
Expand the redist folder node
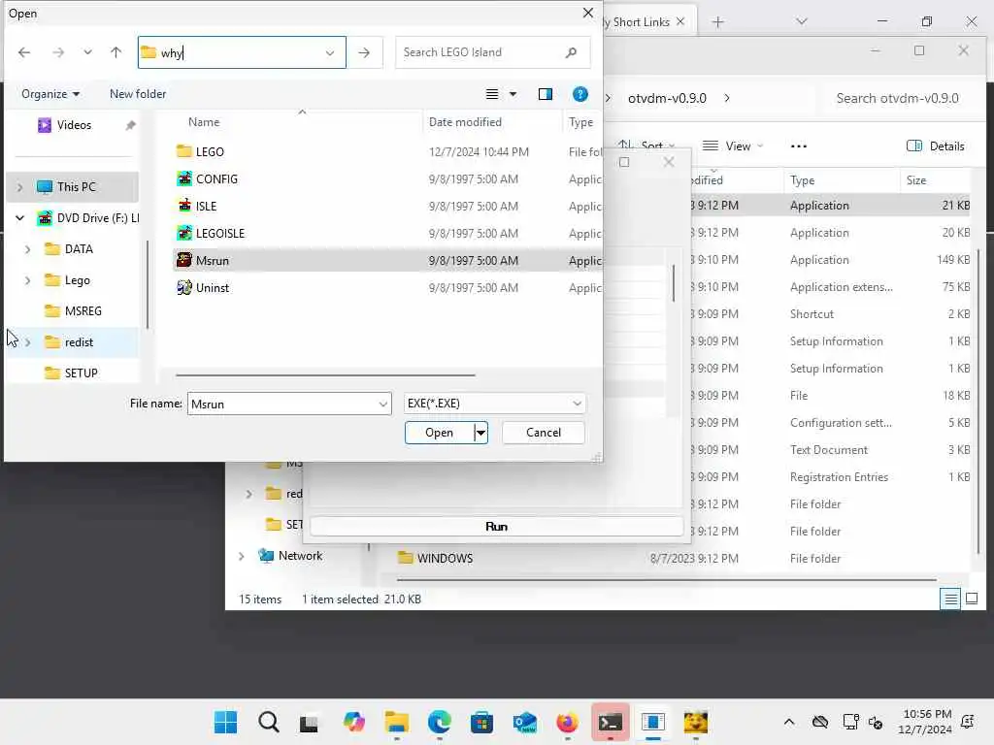[27, 342]
